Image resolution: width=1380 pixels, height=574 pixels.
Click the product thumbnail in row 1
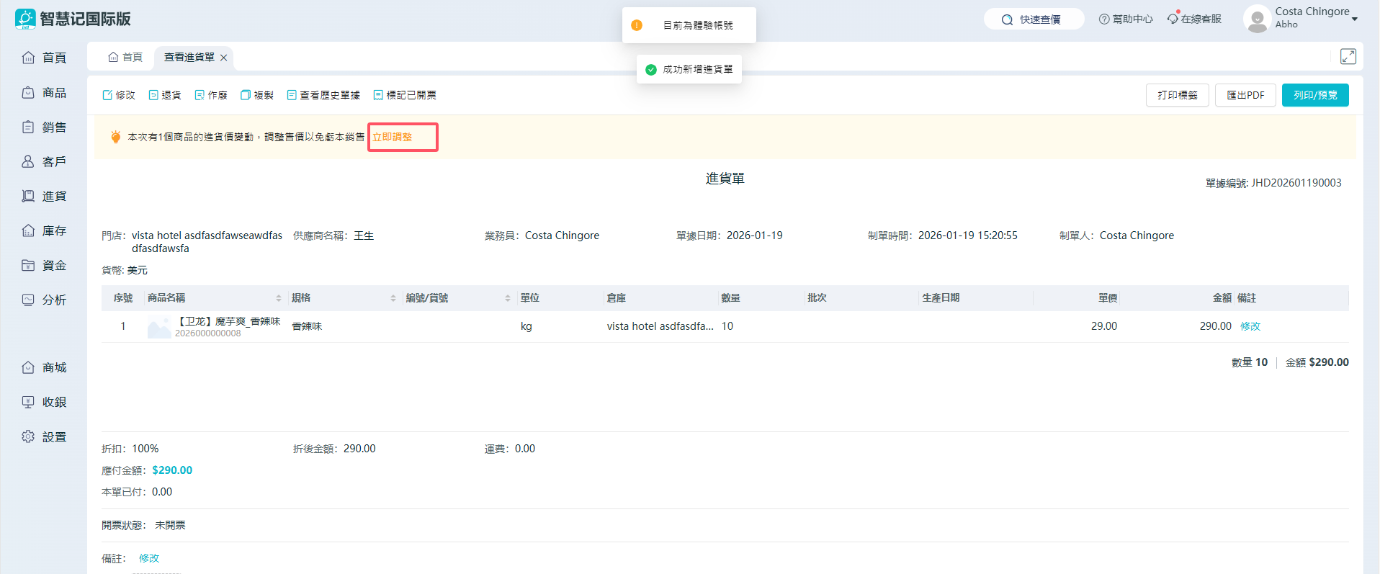[159, 327]
